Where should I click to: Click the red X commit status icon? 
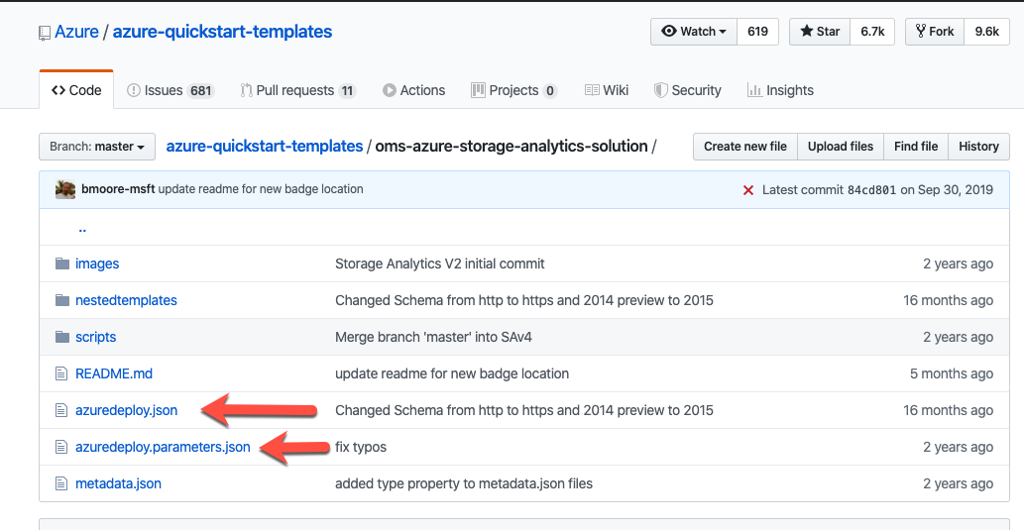pos(748,190)
